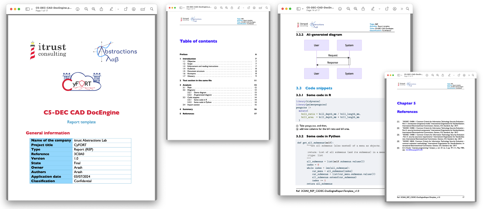Viewport: 483px width, 209px height.
Task: Open sidebar view chevron in Page 3 window
Action: tap(184, 8)
